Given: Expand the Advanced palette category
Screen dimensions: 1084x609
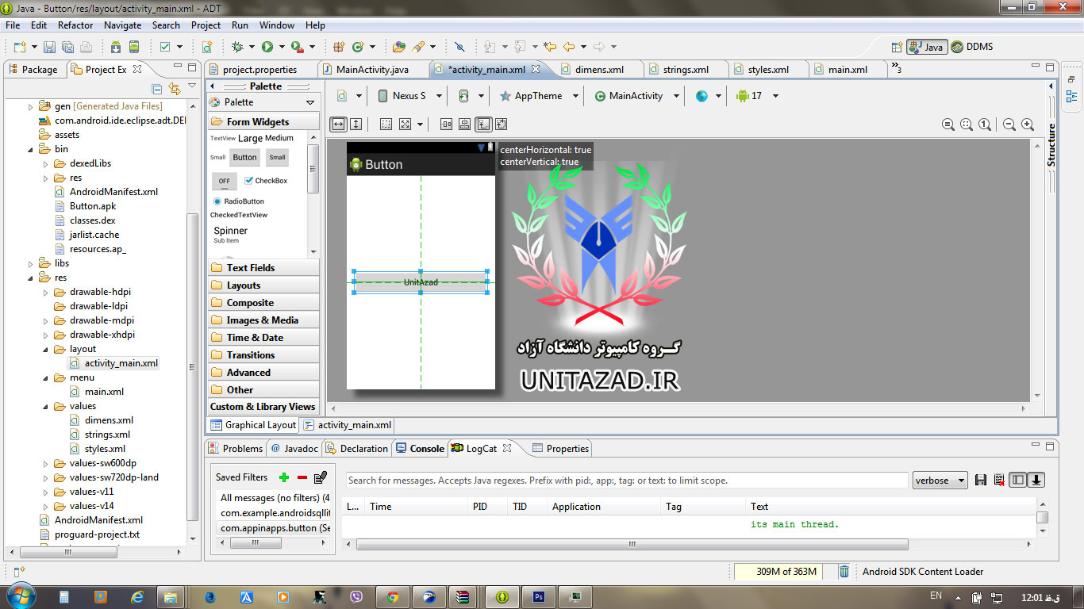Looking at the screenshot, I should (263, 373).
